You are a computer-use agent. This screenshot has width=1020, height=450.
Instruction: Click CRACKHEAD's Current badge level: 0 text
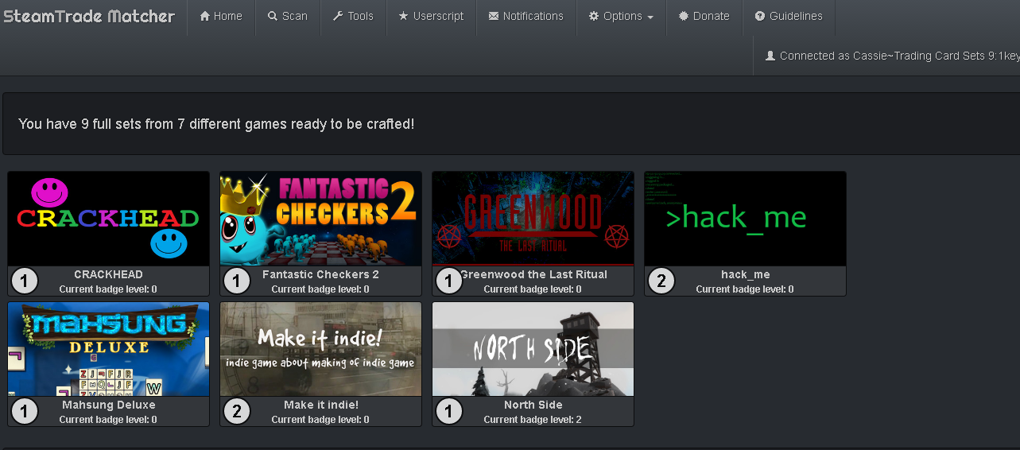click(x=108, y=289)
